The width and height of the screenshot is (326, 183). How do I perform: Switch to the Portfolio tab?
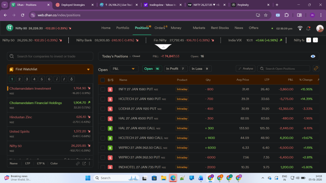click(123, 28)
